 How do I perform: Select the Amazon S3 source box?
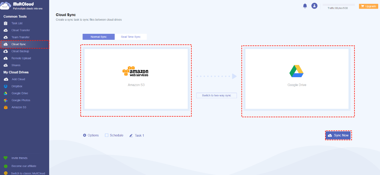click(x=136, y=79)
